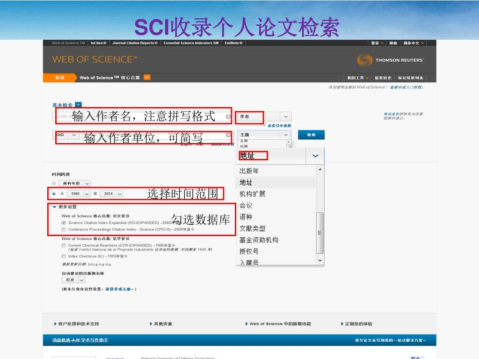Viewport: 479px width, 359px height.
Task: Open the 作者 field type dropdown
Action: click(x=286, y=116)
